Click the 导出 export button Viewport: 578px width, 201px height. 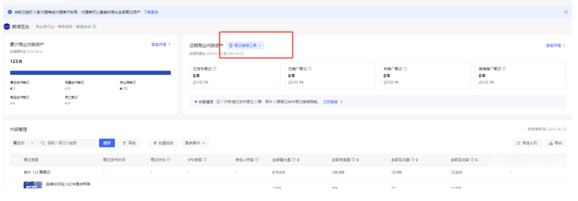coord(555,143)
